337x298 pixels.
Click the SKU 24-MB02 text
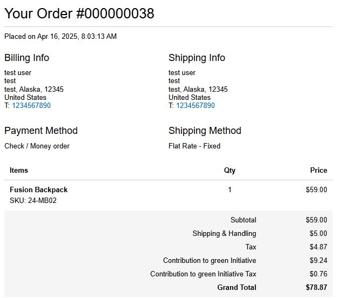pyautogui.click(x=33, y=201)
